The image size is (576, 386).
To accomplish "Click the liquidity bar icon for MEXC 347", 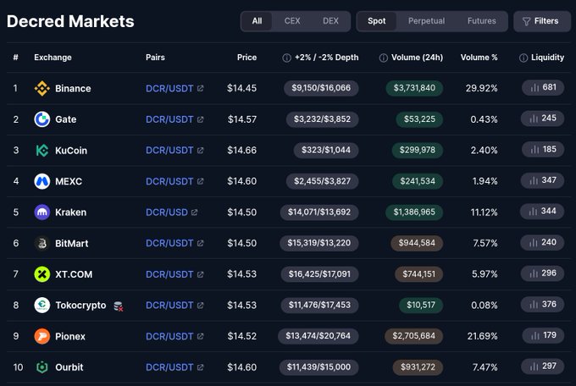I will (x=534, y=180).
